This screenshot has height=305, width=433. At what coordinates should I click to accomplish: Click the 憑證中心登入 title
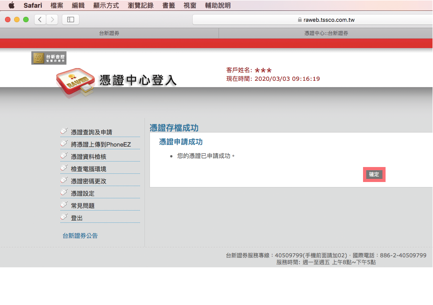(x=138, y=80)
